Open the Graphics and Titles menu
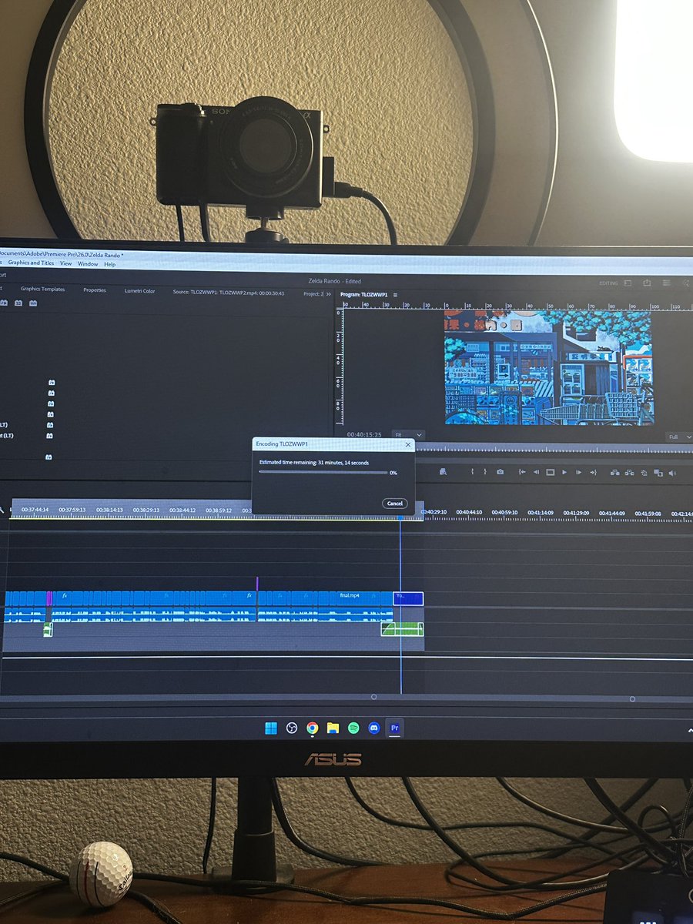This screenshot has width=693, height=924. point(31,263)
